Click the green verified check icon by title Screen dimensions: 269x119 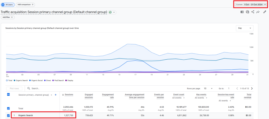point(110,12)
